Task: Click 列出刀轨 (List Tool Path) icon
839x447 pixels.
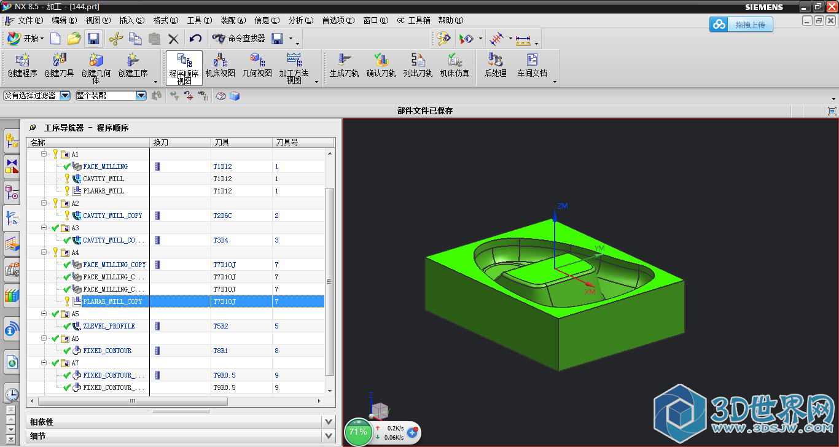Action: (x=418, y=66)
